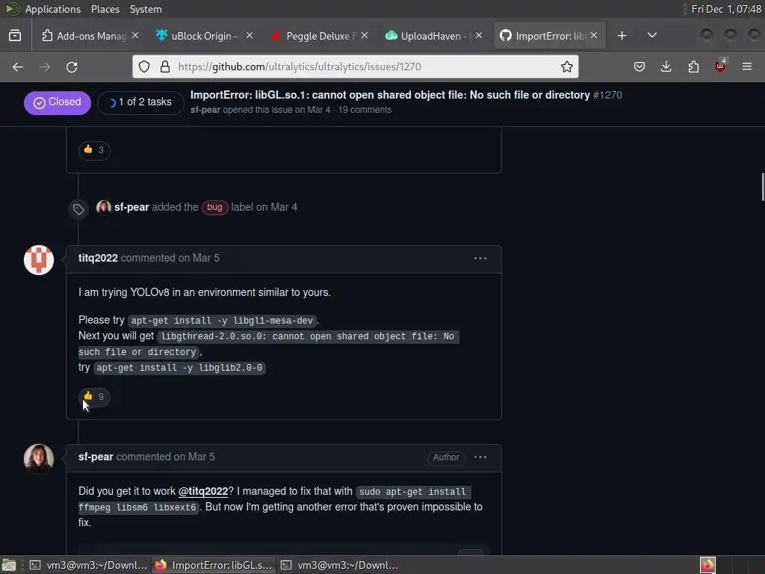Switch to first vm3@vm3 terminal in taskbar

click(88, 565)
